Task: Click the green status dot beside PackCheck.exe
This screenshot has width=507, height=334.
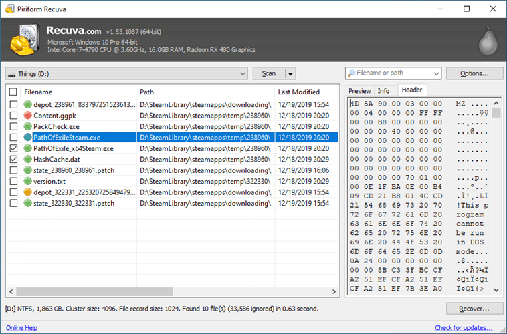Action: pos(28,126)
